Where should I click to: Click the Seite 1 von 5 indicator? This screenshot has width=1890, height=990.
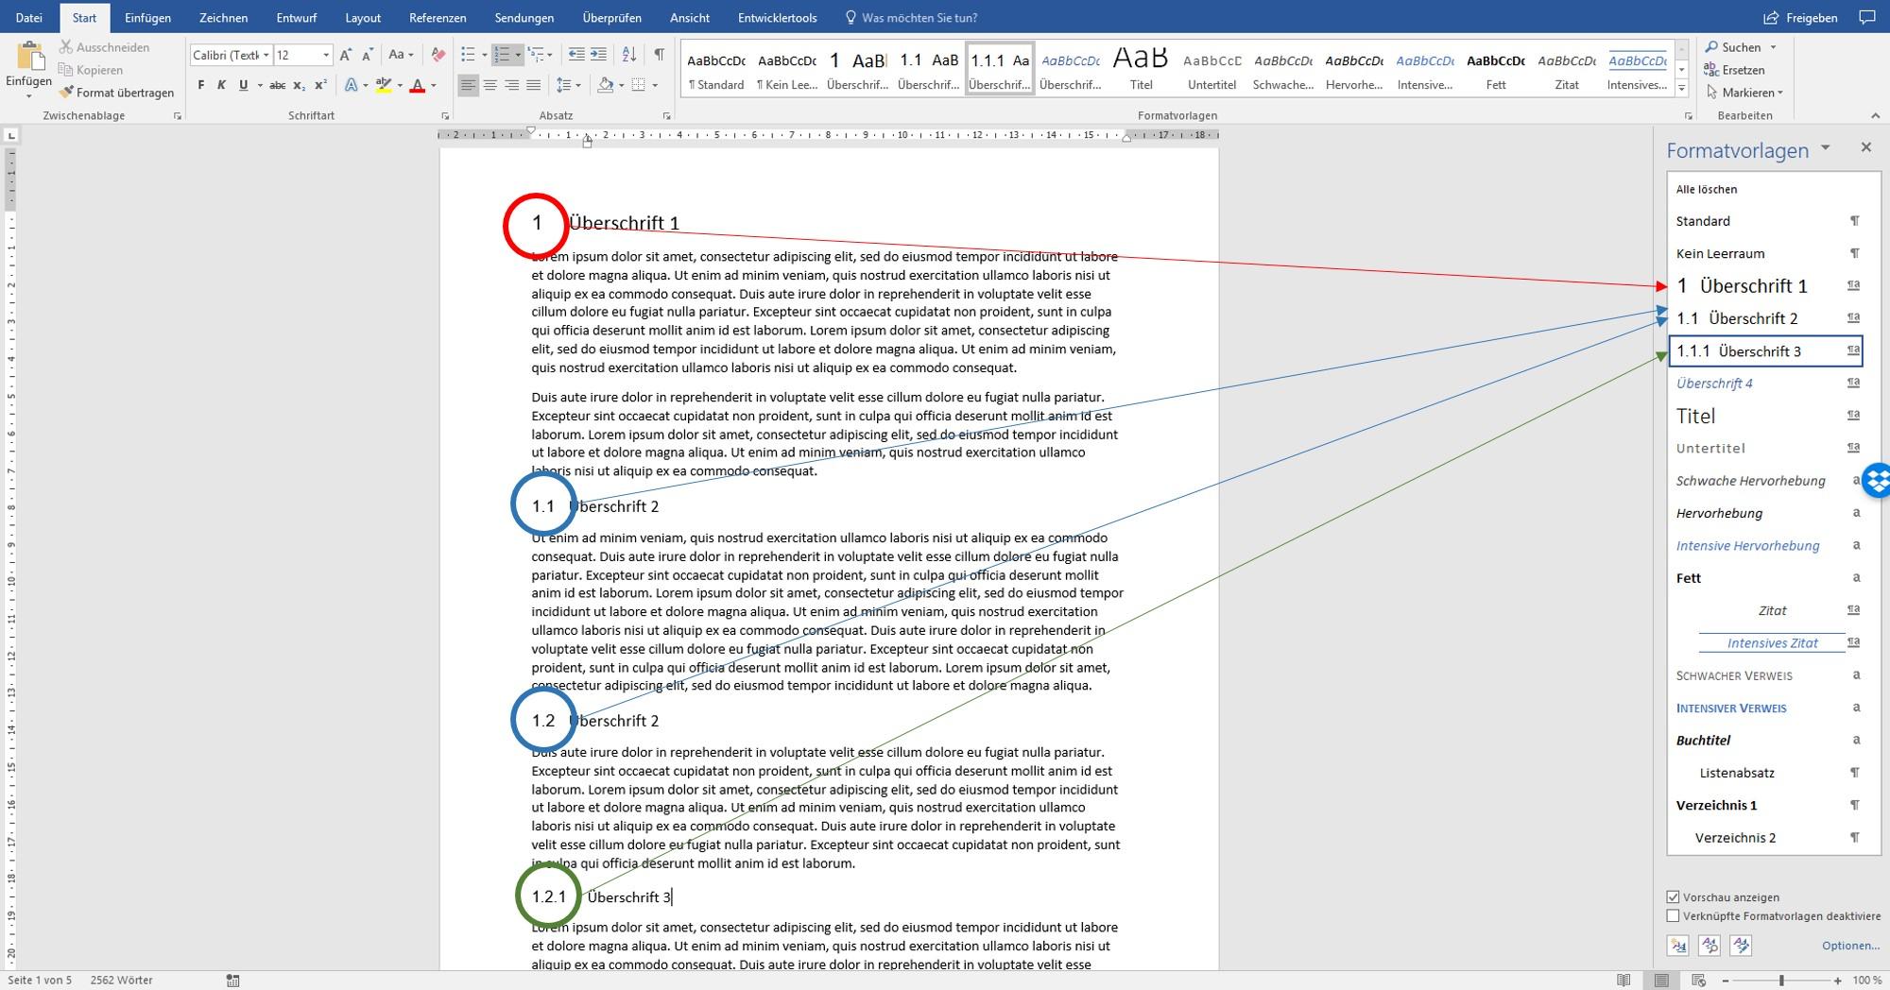[40, 981]
